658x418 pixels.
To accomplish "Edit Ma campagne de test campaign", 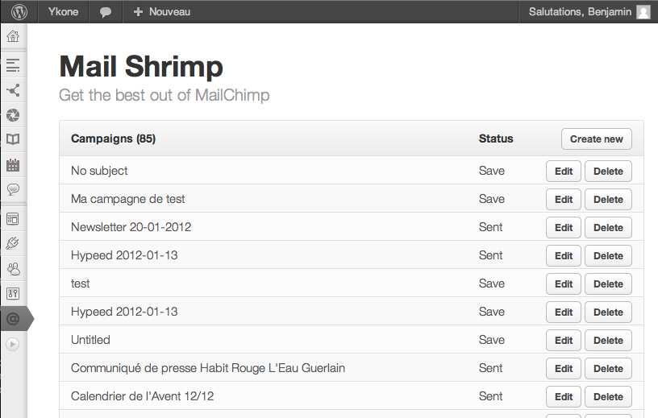I will 563,200.
